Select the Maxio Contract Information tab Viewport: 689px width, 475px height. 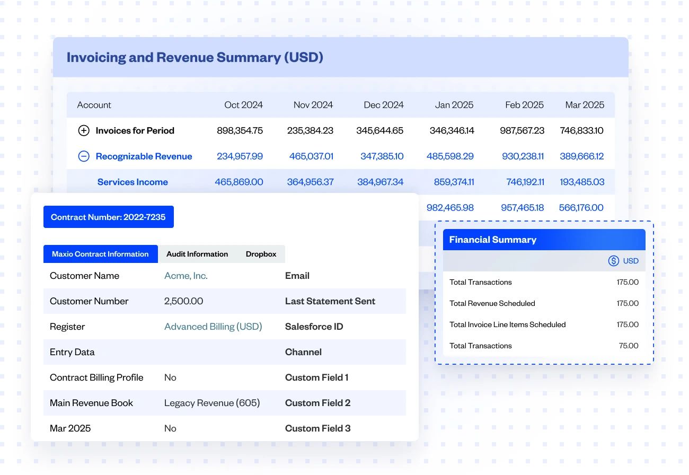(100, 254)
